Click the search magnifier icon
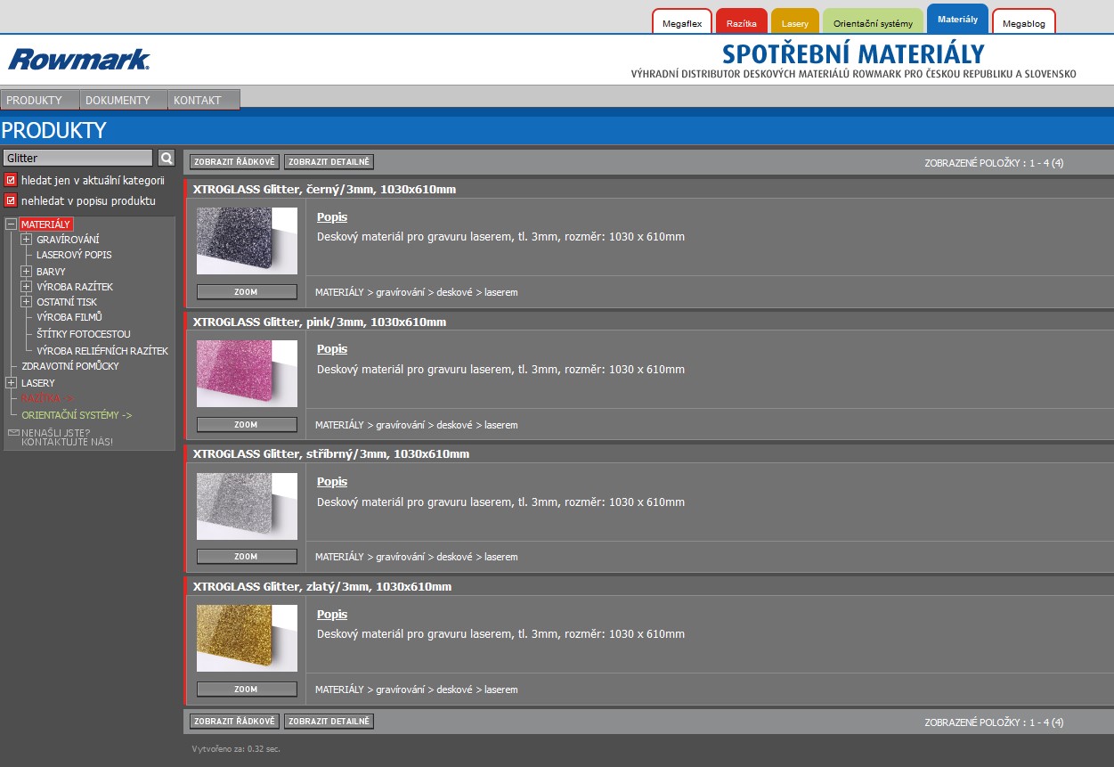Image resolution: width=1114 pixels, height=767 pixels. click(x=167, y=158)
